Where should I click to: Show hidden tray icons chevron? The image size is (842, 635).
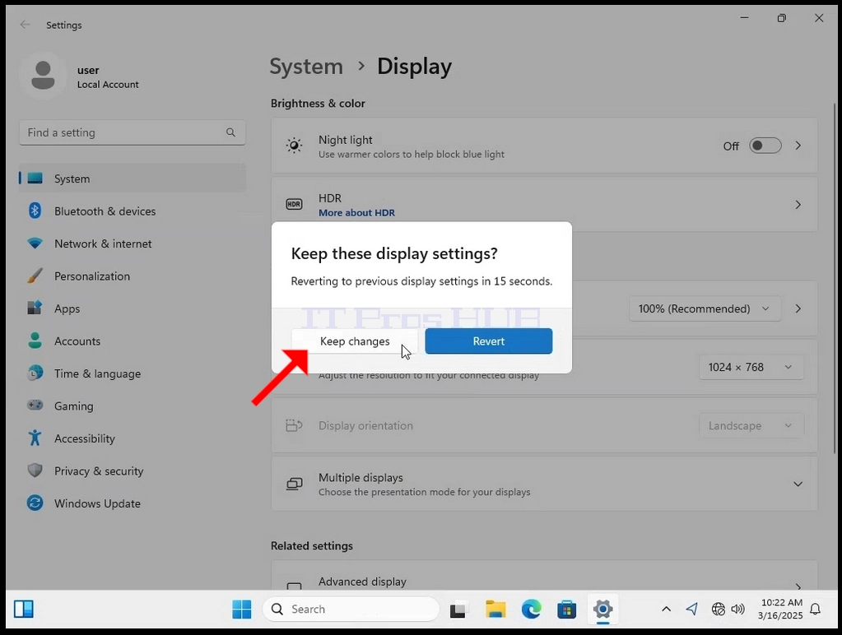(x=666, y=609)
